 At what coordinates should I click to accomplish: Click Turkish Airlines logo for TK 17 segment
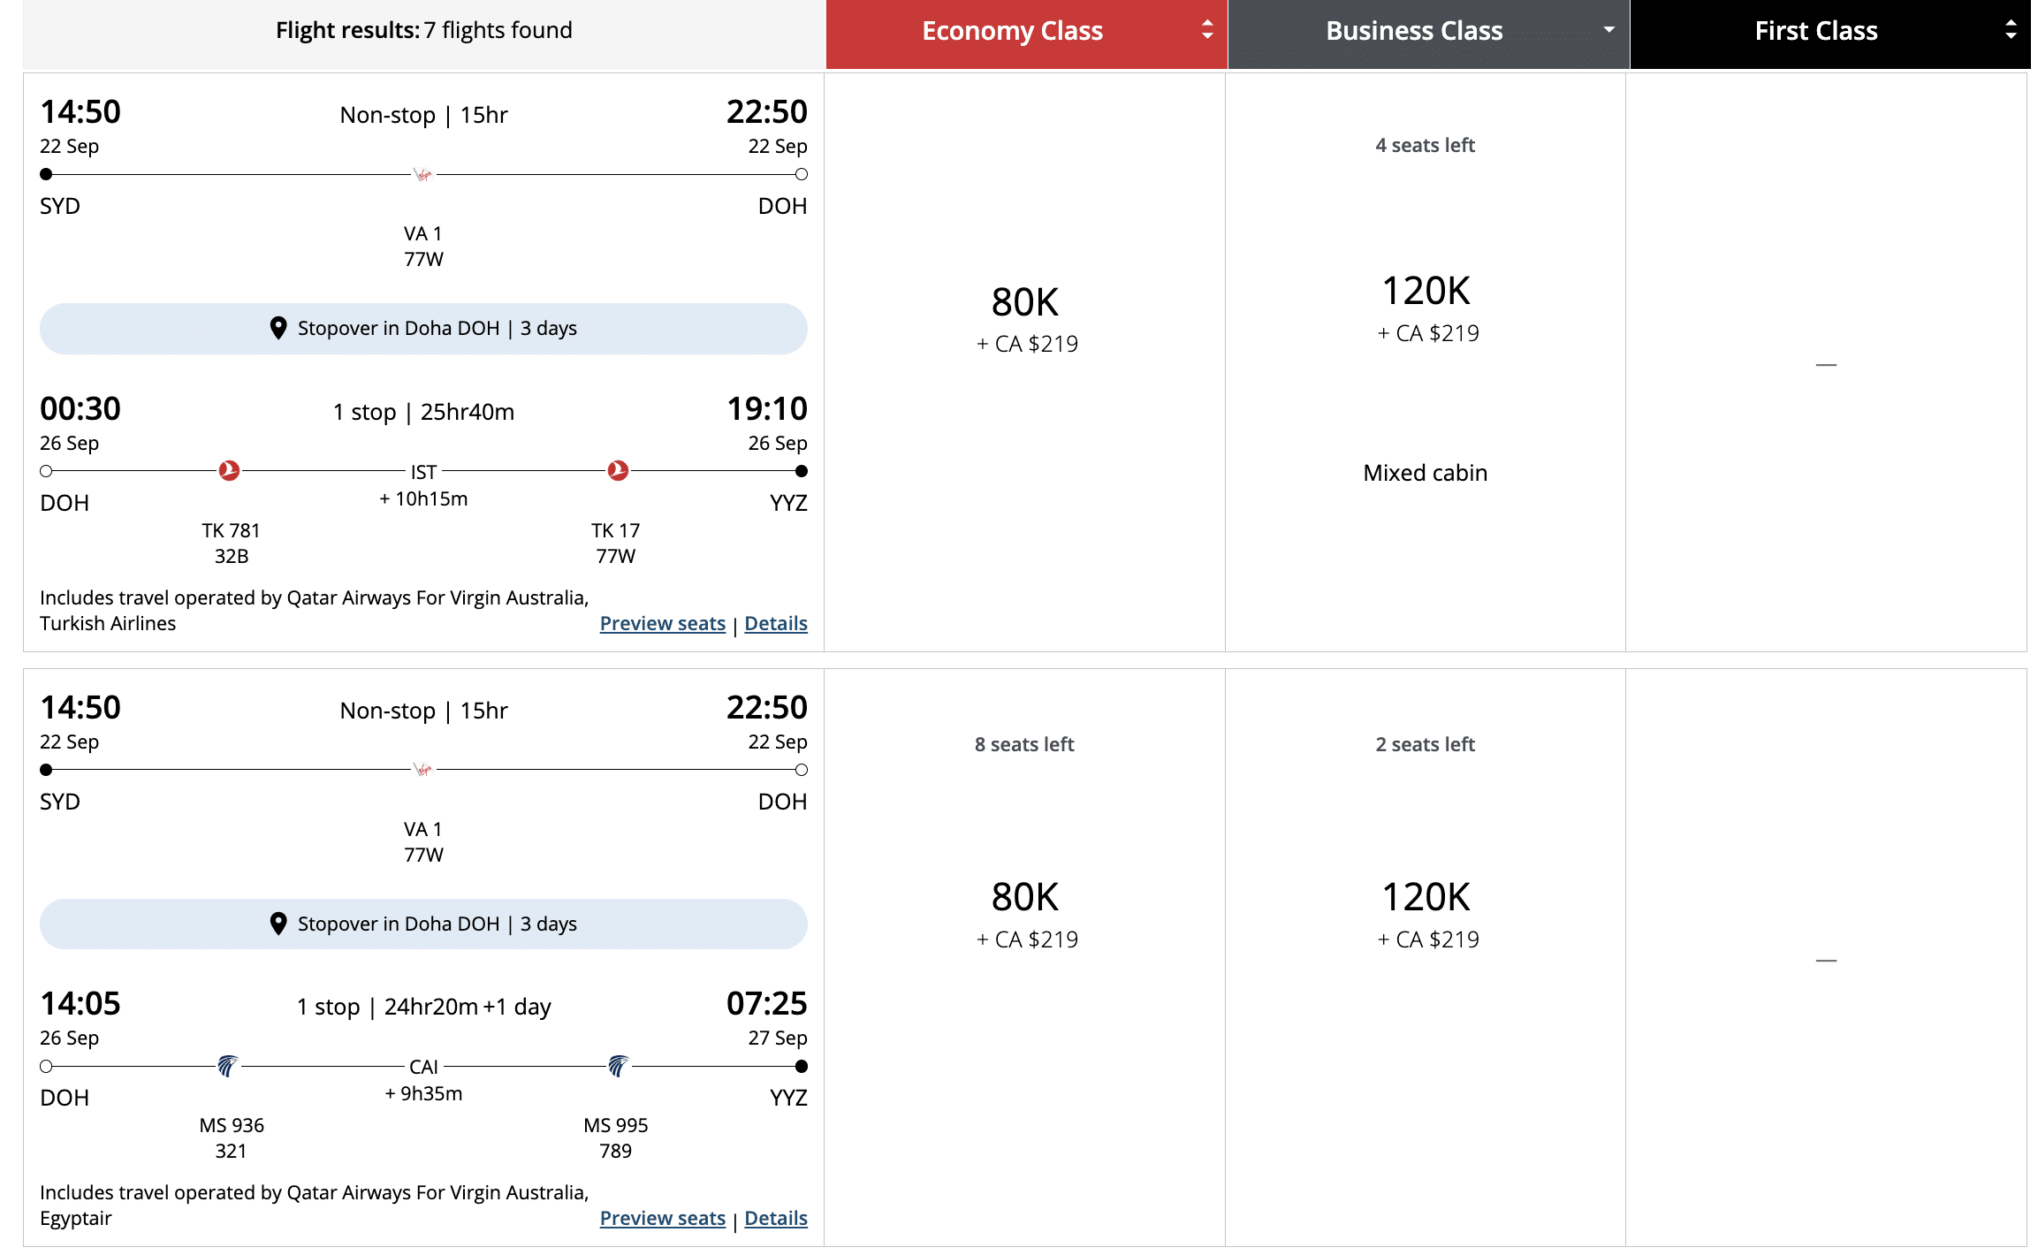[x=618, y=470]
